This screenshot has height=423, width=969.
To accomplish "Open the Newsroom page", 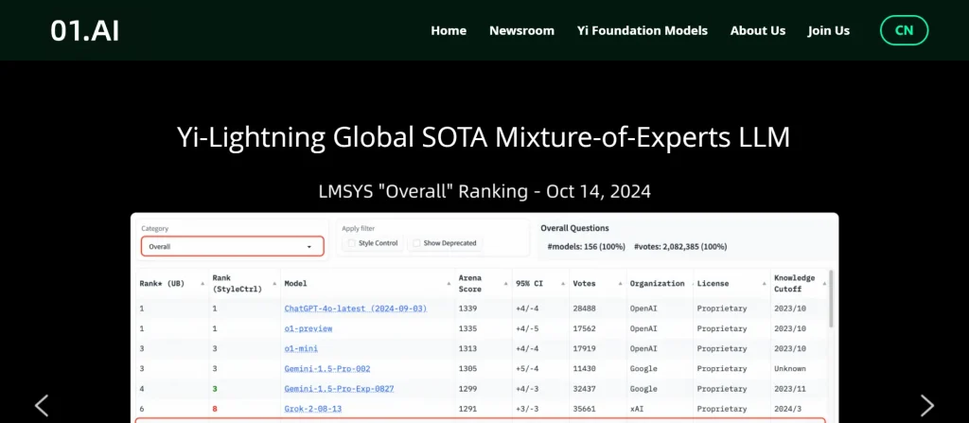I will pos(521,30).
